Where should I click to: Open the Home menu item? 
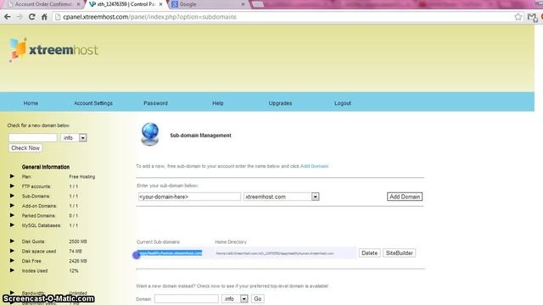click(x=31, y=103)
